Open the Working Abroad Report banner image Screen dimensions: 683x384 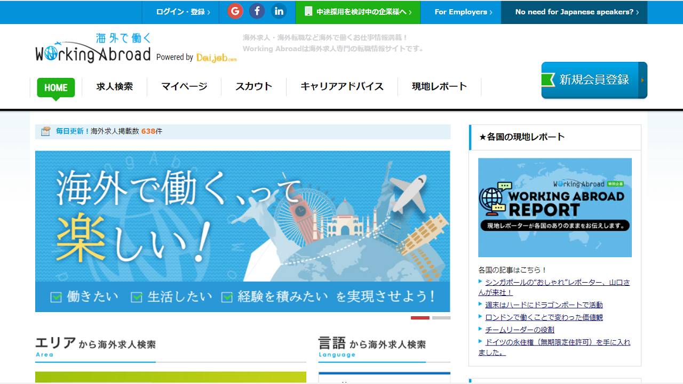[555, 207]
